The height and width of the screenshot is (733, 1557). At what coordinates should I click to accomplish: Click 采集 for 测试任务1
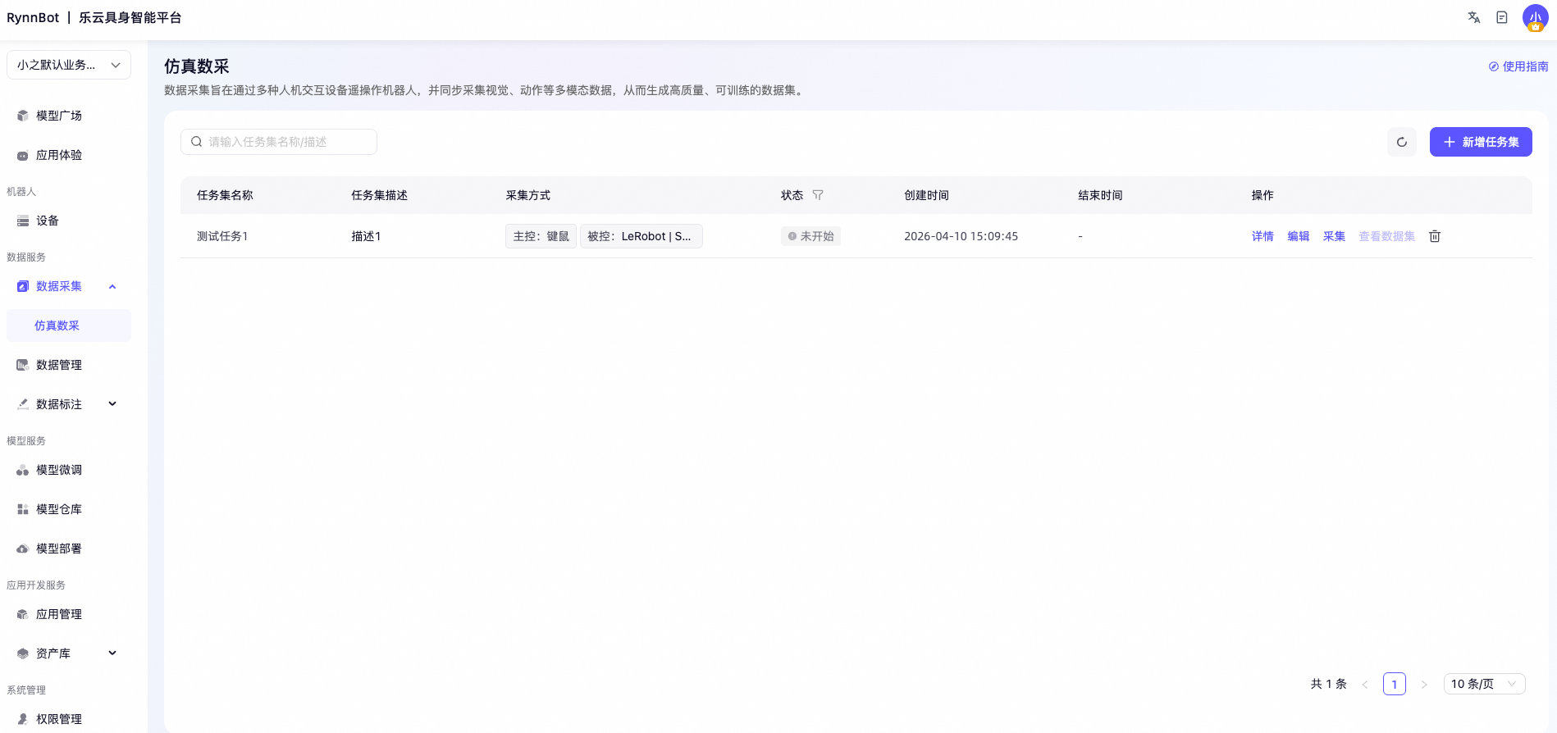pos(1334,236)
